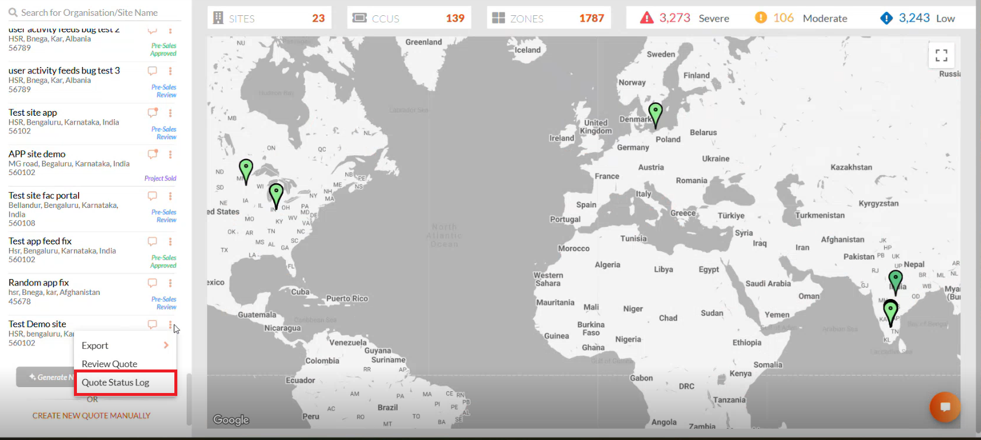This screenshot has width=981, height=440.
Task: Click the orange Moderate alert icon
Action: [761, 18]
